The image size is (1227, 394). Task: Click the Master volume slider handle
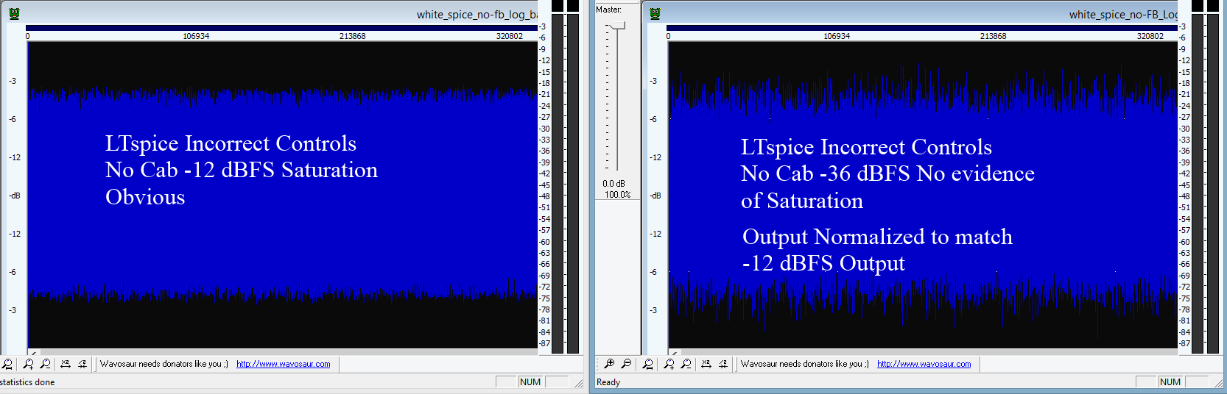617,26
